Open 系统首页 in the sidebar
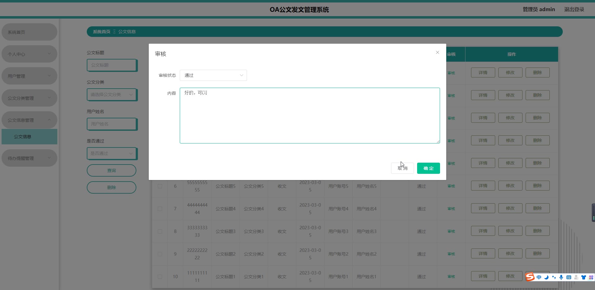Image resolution: width=595 pixels, height=290 pixels. coord(29,32)
